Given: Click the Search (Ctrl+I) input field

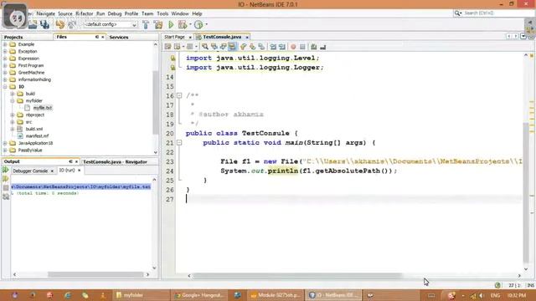Looking at the screenshot, I should pos(497,13).
